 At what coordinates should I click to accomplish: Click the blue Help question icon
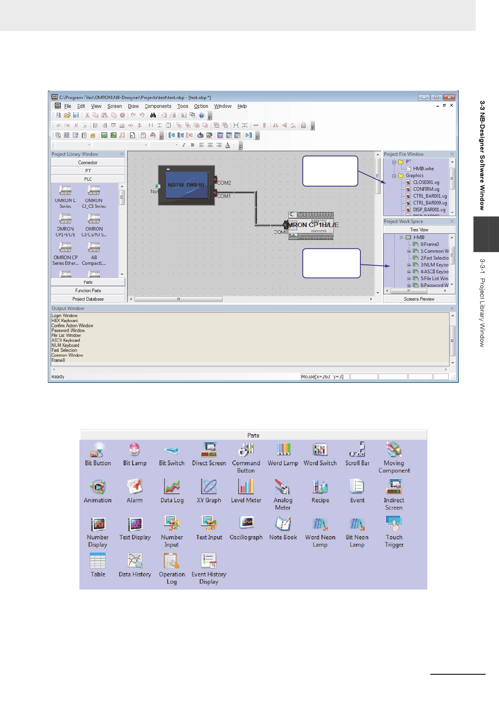coord(201,115)
